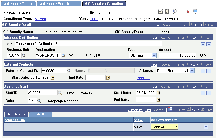Screen dimensions: 218x140
Task: Click the Alumni constituent type link
Action: (x=40, y=19)
